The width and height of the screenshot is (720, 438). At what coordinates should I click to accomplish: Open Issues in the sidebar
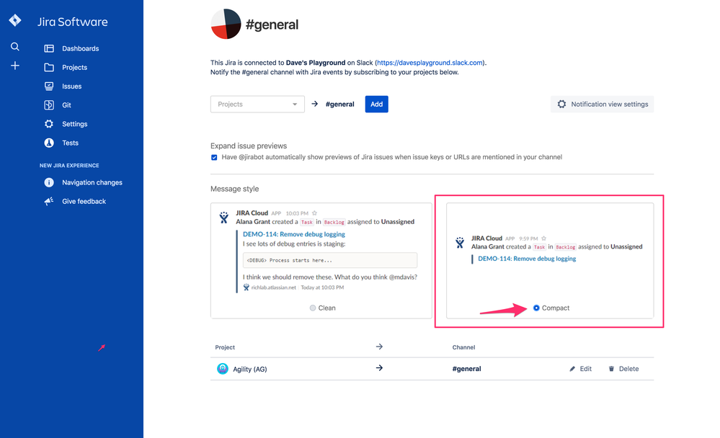point(71,86)
